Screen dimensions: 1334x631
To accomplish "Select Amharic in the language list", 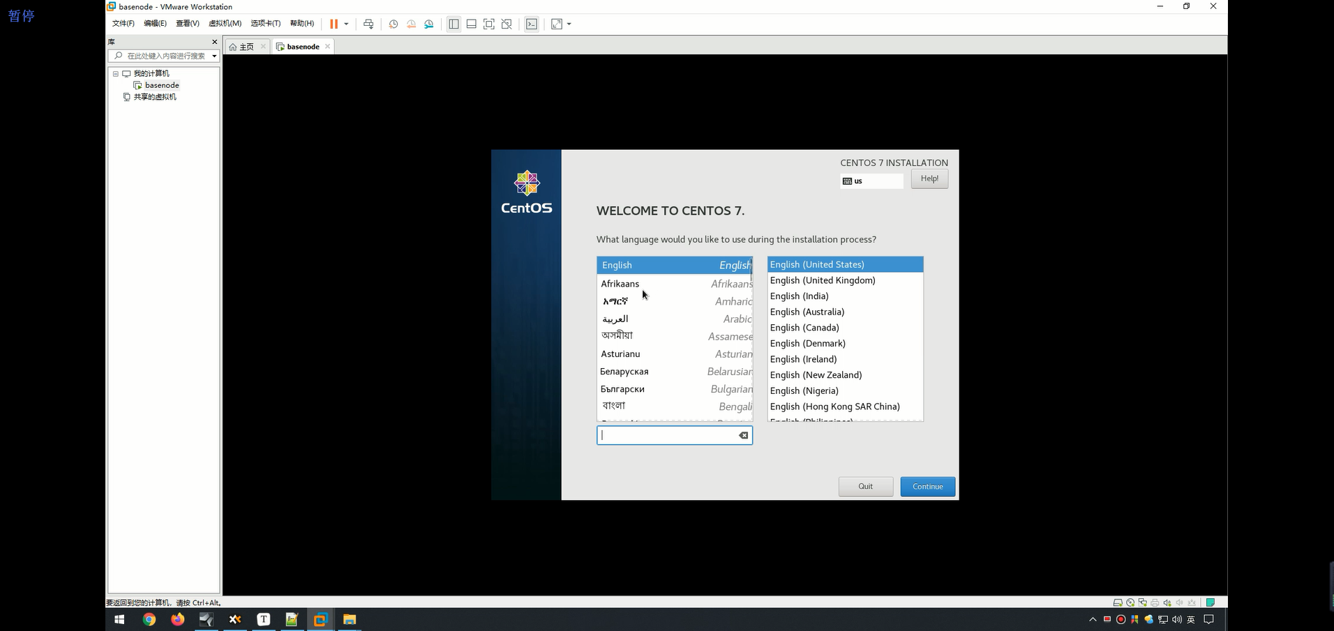I will coord(675,301).
